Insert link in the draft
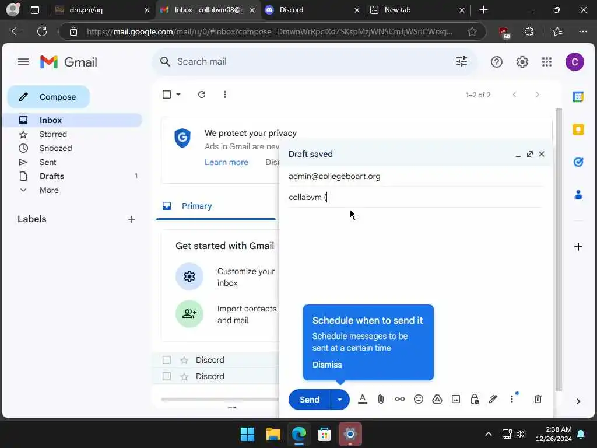 pos(399,399)
